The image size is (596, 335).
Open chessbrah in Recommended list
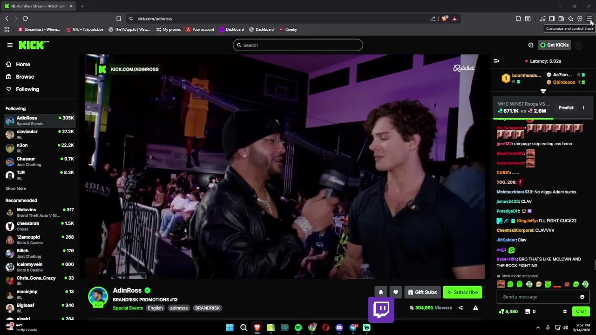click(x=40, y=226)
